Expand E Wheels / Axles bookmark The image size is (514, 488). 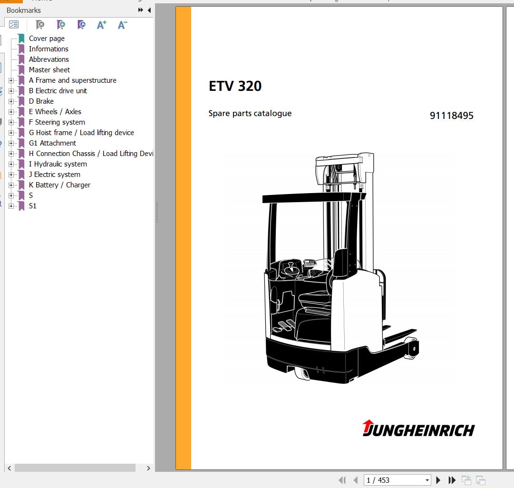11,112
